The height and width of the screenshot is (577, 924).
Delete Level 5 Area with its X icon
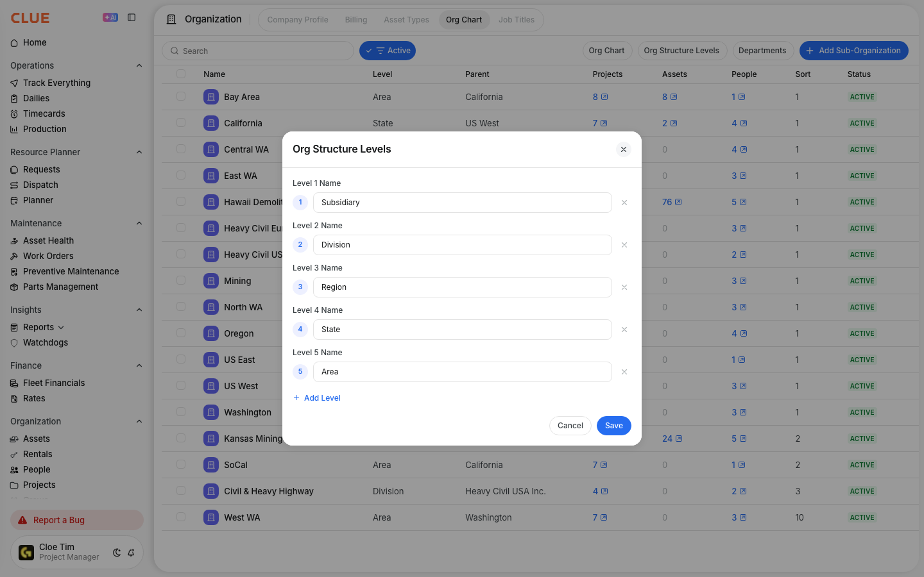624,372
